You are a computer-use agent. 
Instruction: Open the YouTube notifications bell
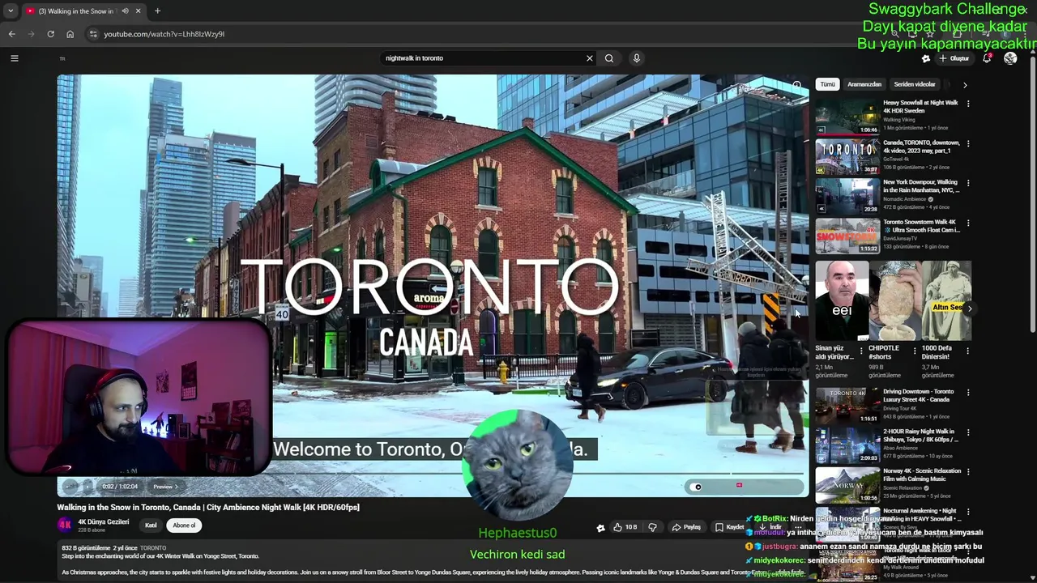coord(987,58)
